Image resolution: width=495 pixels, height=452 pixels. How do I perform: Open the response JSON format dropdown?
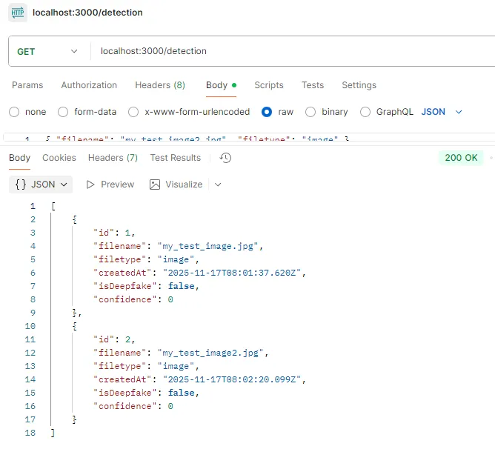(41, 185)
